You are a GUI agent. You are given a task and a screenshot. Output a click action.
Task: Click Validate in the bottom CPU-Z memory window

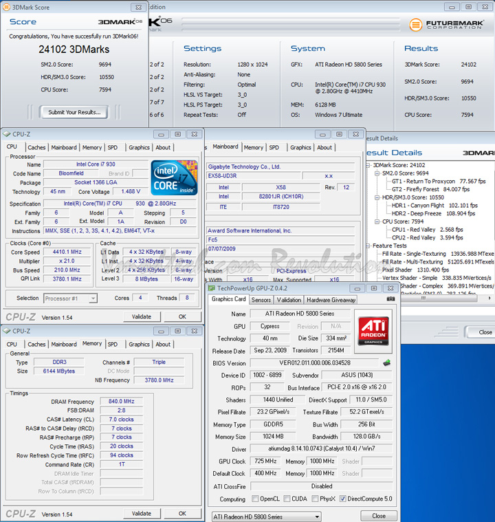[x=142, y=513]
